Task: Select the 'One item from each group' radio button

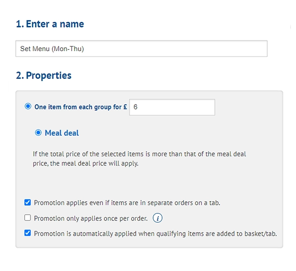Action: click(28, 106)
